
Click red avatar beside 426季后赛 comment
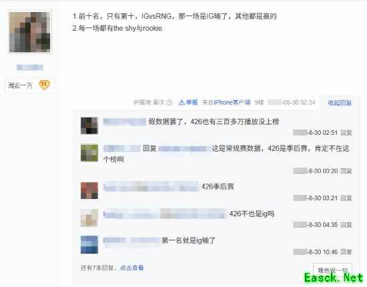point(89,190)
